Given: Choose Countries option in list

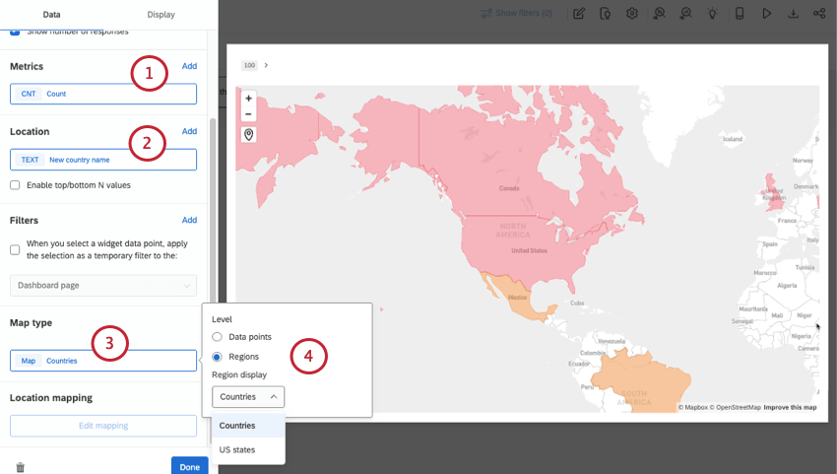Looking at the screenshot, I should point(249,426).
